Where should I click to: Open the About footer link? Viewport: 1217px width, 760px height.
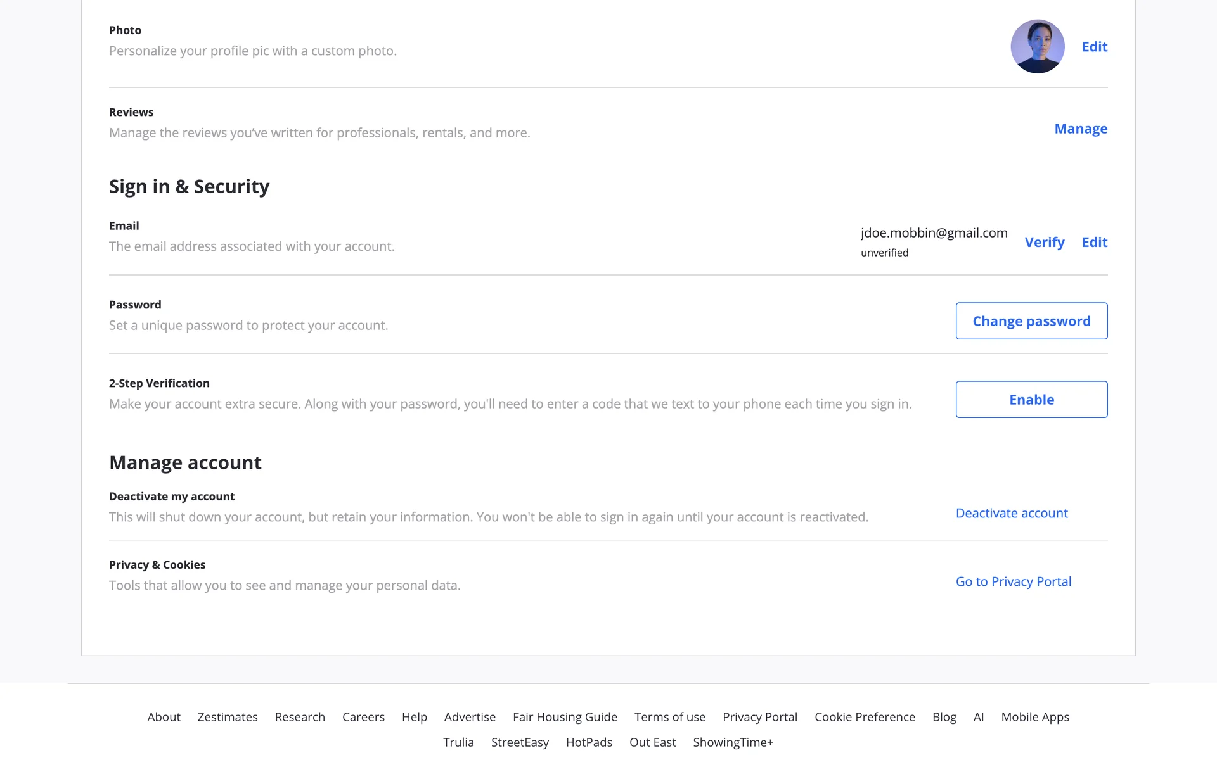(164, 717)
